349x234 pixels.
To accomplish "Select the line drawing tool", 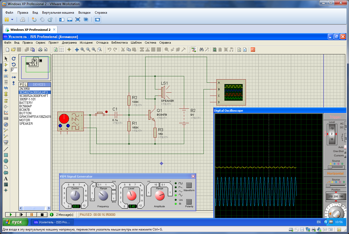I will [x=6, y=149].
